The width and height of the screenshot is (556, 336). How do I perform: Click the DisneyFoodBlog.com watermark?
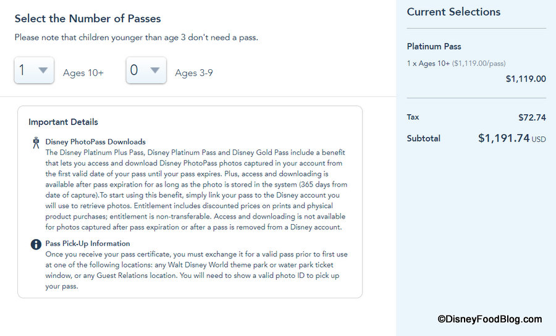(x=489, y=319)
